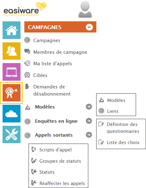The width and height of the screenshot is (146, 188).
Task: Collapse the CAMPAGNES panel with back arrow
Action: coord(89,27)
